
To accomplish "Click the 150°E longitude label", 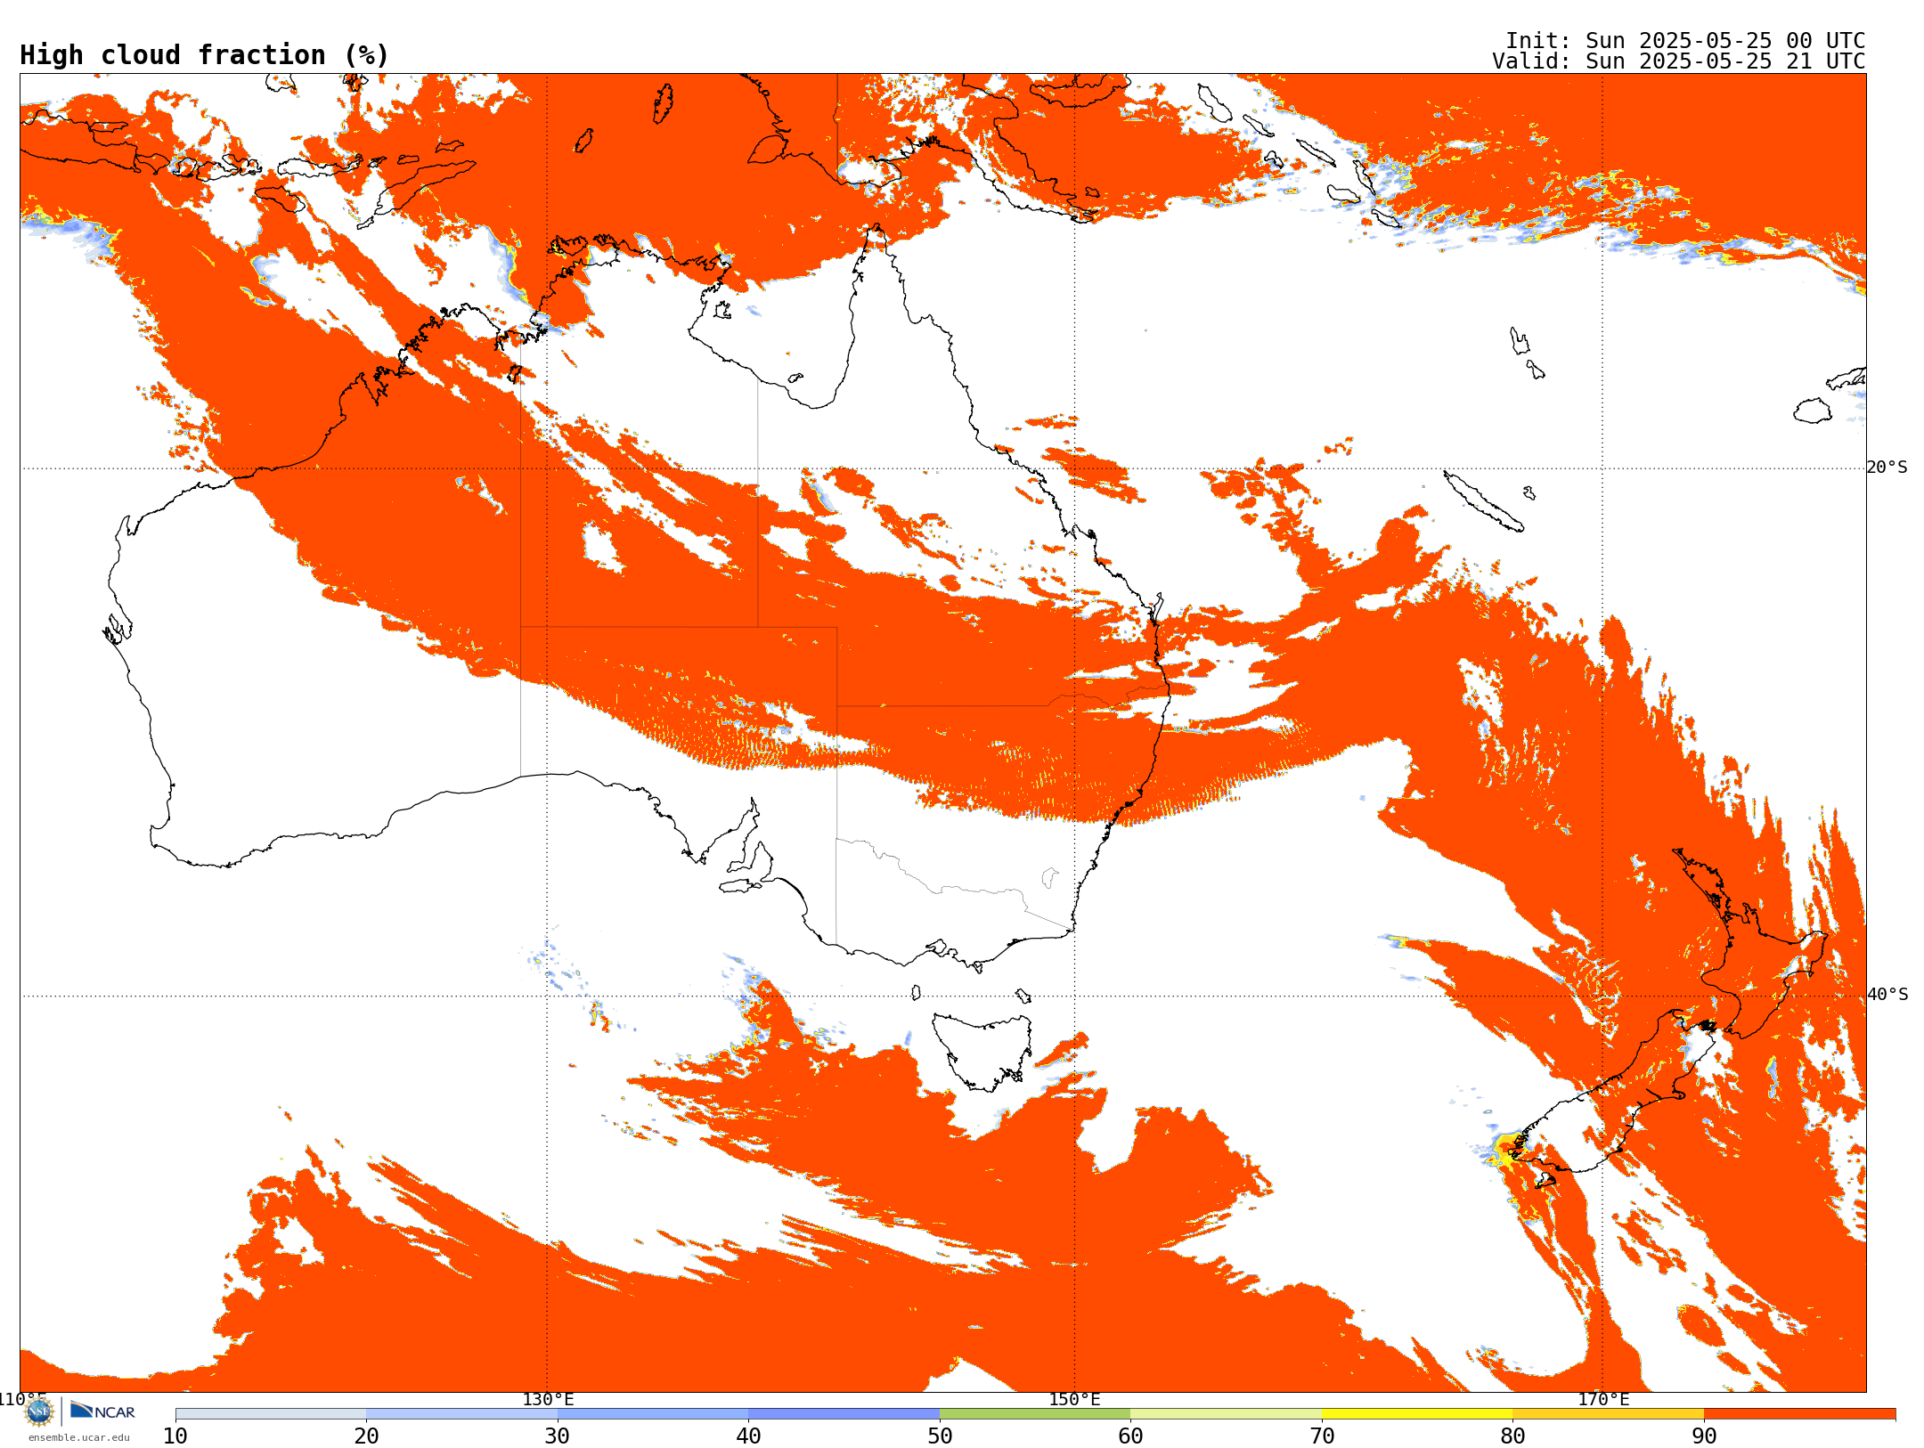I will click(1074, 1399).
